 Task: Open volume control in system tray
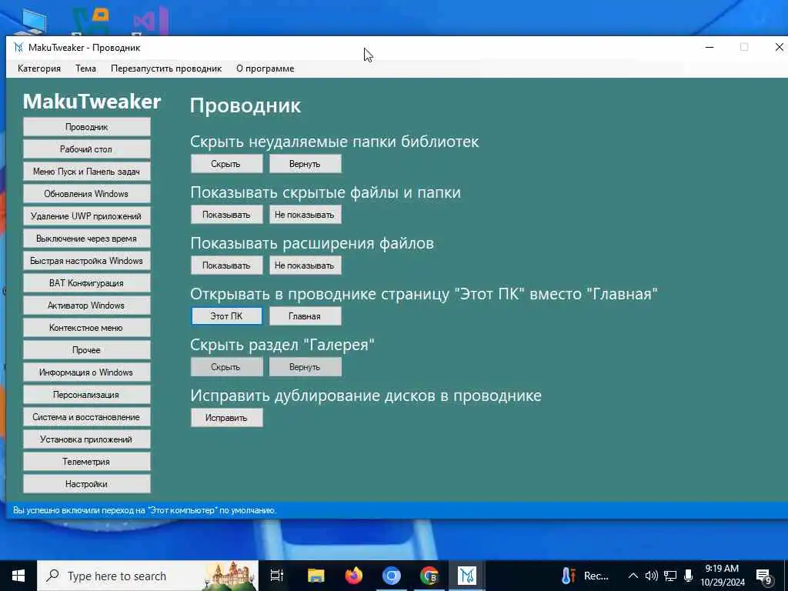tap(651, 576)
